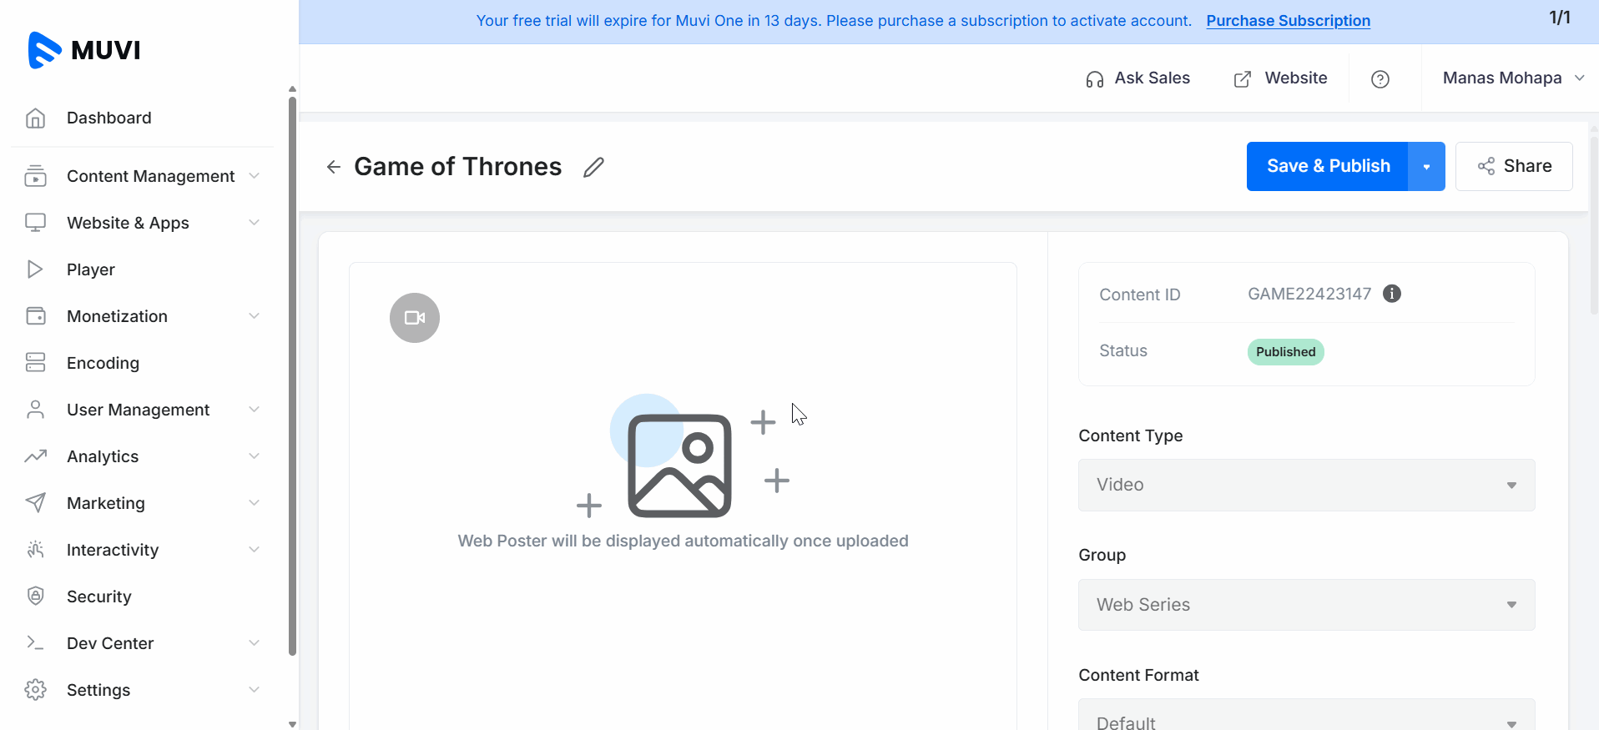The height and width of the screenshot is (730, 1599).
Task: Expand the Manas Mohapa user menu
Action: click(x=1512, y=78)
